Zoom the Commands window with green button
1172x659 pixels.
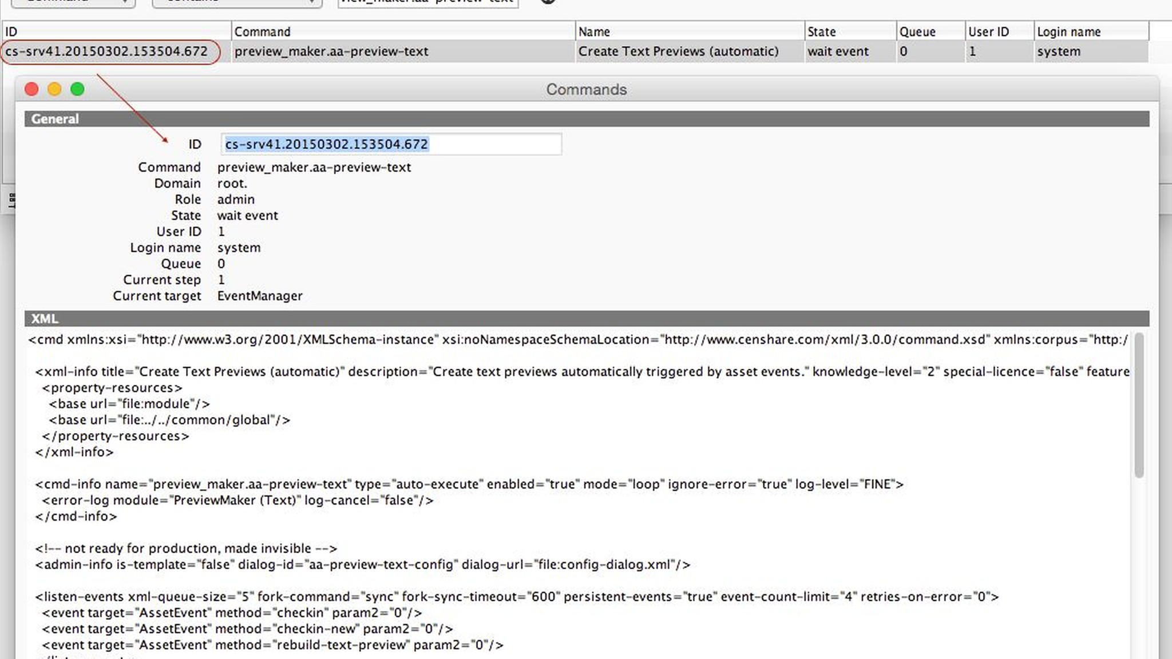click(x=77, y=89)
